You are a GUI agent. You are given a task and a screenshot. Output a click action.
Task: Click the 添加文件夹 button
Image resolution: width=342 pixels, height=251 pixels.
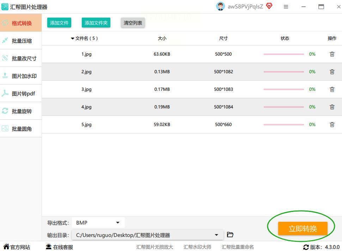(96, 23)
